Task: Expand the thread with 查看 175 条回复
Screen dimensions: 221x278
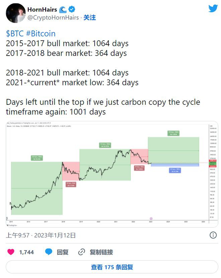Action: pyautogui.click(x=110, y=266)
